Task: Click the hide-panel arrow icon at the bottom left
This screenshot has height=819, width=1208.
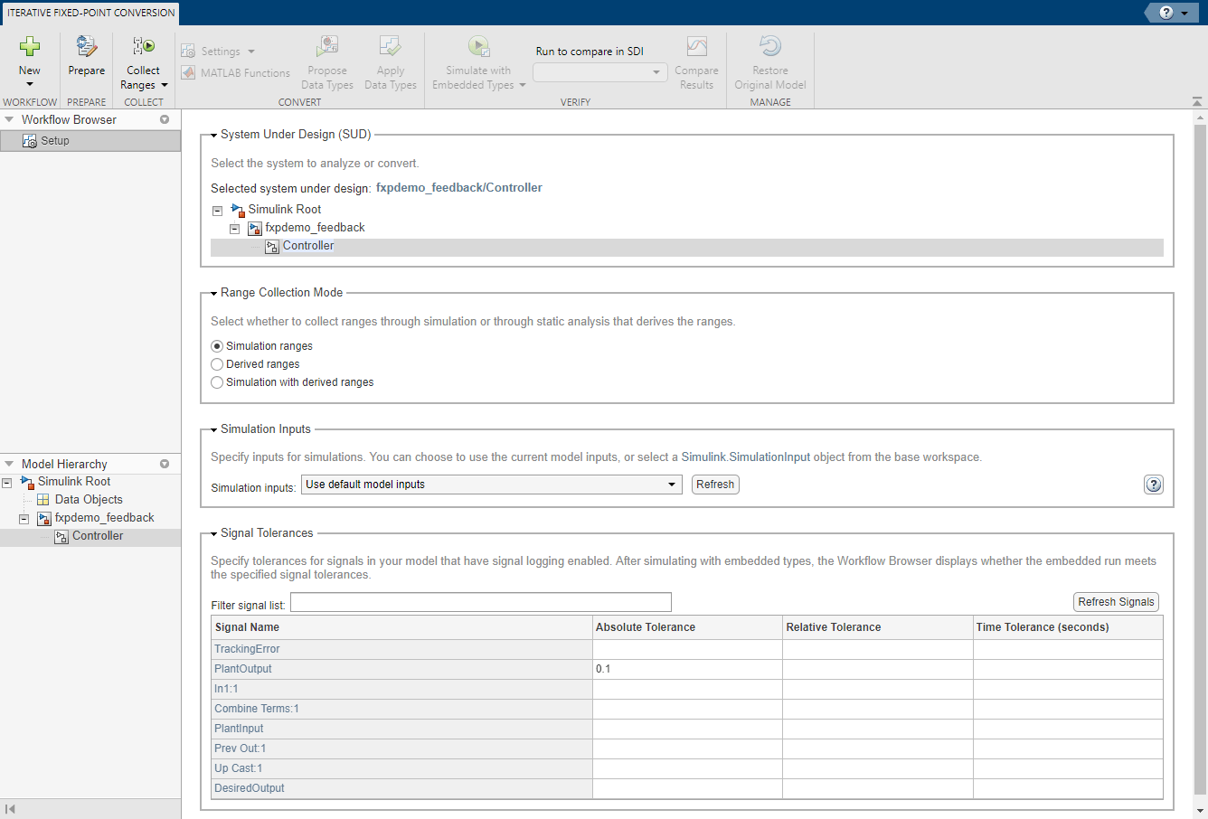Action: coord(10,809)
